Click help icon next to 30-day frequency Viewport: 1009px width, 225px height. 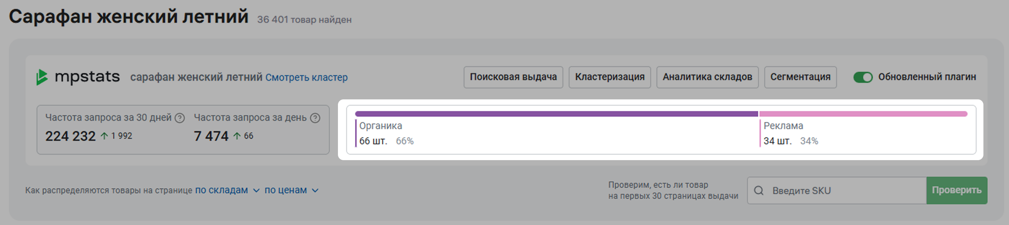coord(179,118)
